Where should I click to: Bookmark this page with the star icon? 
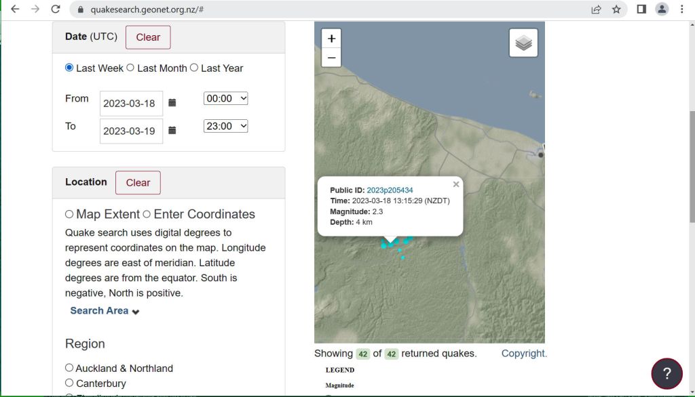(616, 9)
